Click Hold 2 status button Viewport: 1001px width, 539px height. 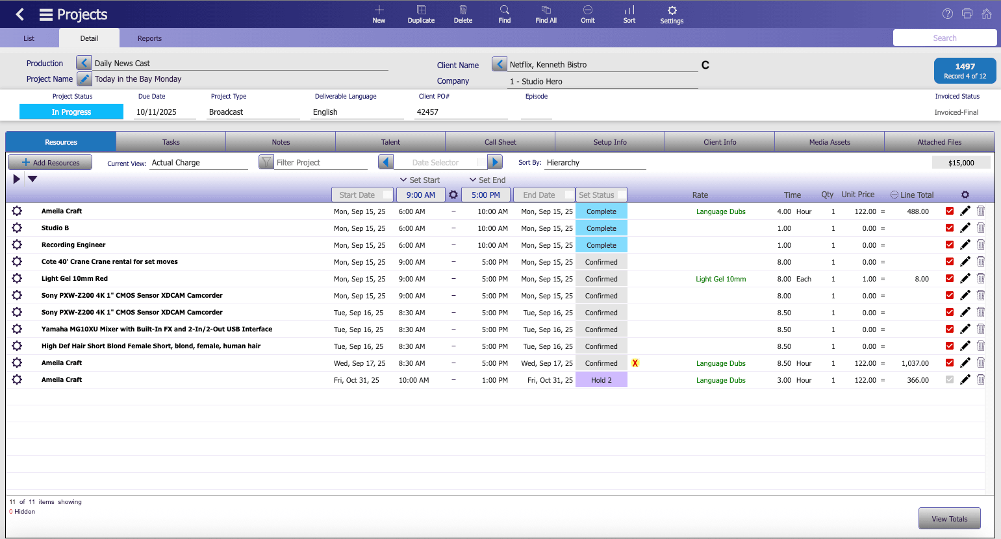point(602,379)
